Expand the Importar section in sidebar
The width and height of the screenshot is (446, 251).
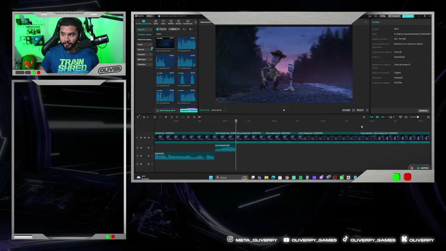[x=144, y=30]
